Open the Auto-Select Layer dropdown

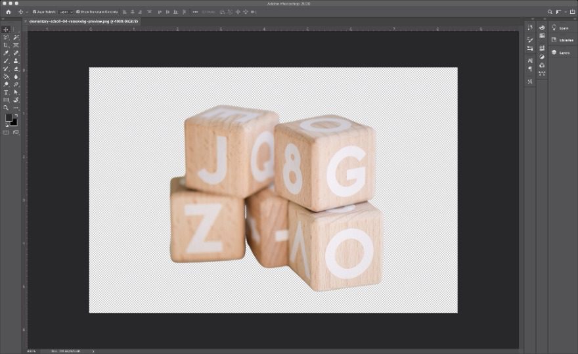pyautogui.click(x=65, y=12)
